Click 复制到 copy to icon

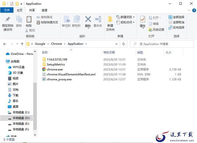[76, 19]
